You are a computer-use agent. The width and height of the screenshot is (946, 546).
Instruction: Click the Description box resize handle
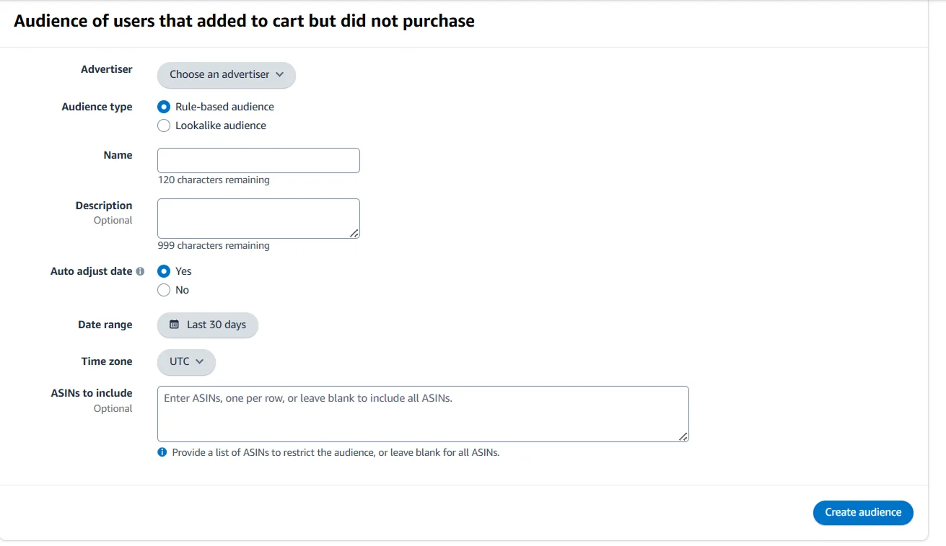[354, 233]
